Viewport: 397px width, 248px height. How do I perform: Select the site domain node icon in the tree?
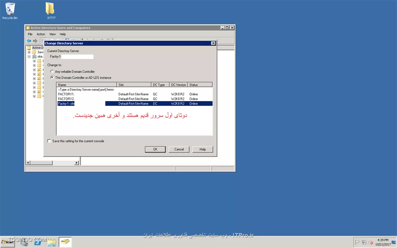[x=34, y=57]
